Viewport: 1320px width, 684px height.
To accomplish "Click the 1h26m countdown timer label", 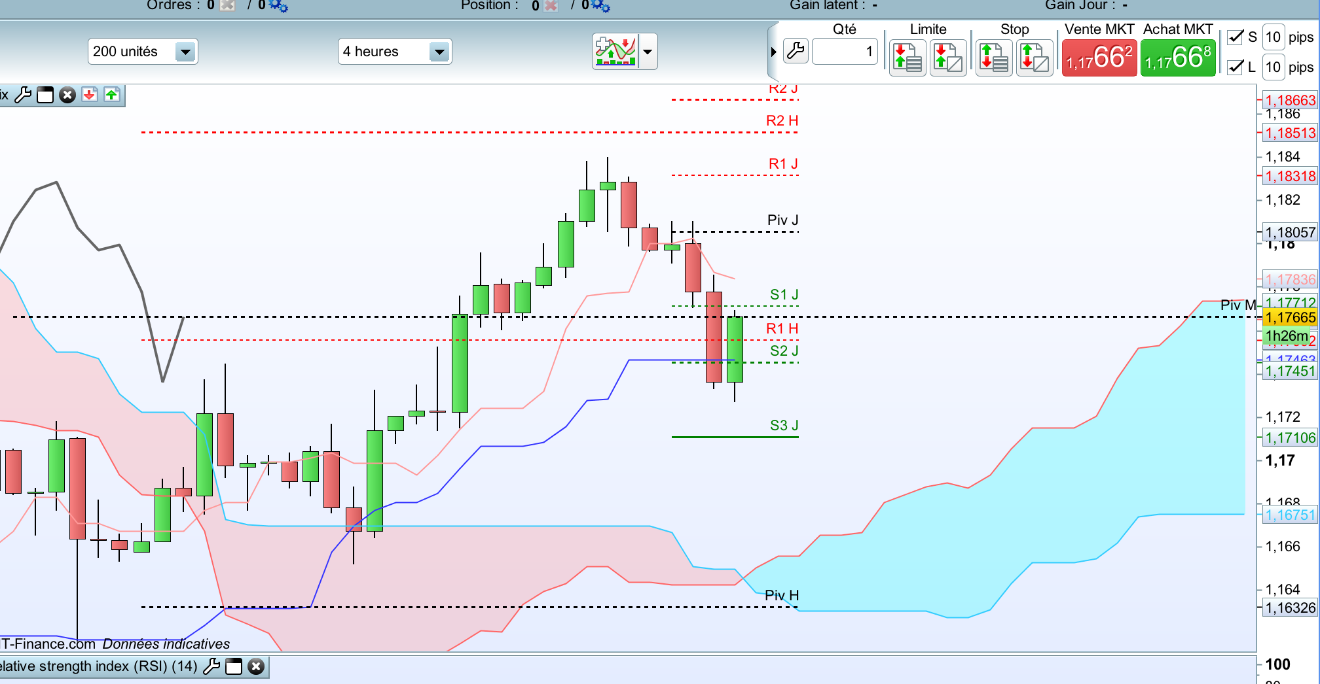I will (x=1286, y=336).
